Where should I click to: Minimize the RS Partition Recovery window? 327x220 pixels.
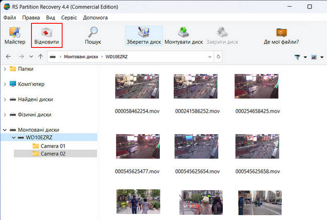point(289,7)
